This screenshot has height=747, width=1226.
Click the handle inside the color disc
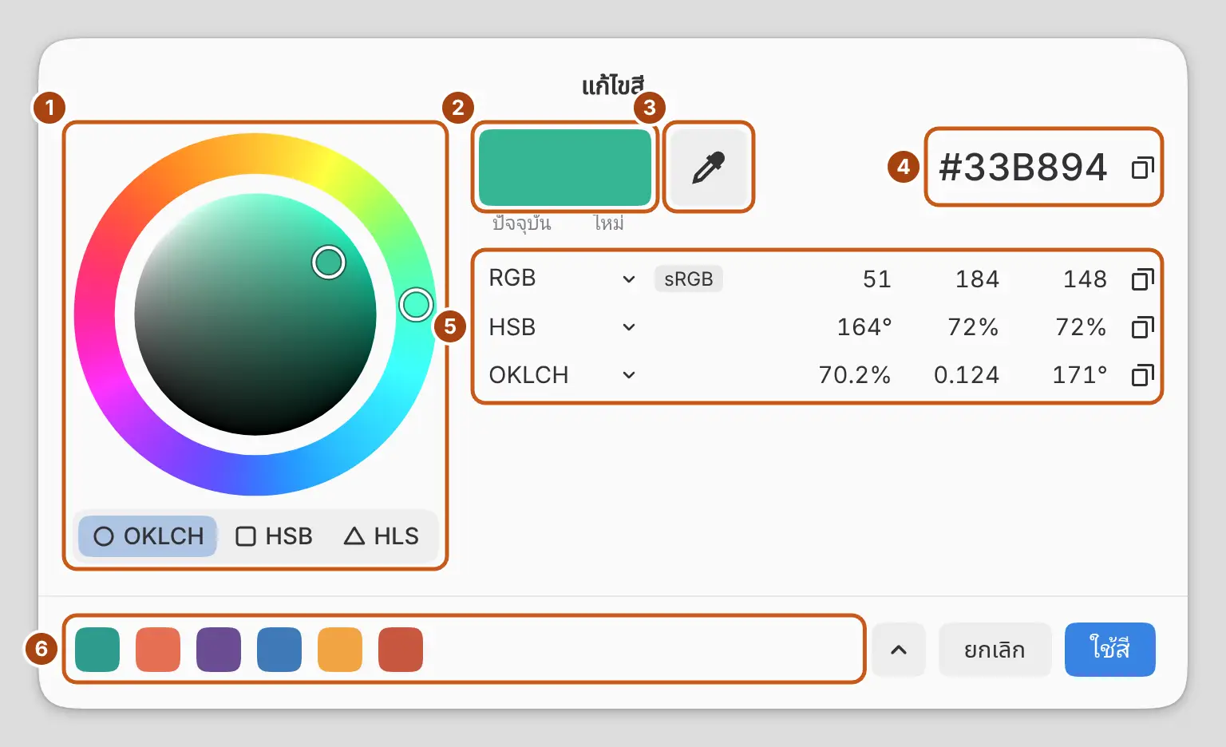(329, 262)
